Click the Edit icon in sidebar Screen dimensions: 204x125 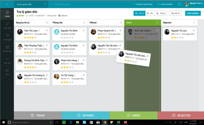click(x=7, y=72)
